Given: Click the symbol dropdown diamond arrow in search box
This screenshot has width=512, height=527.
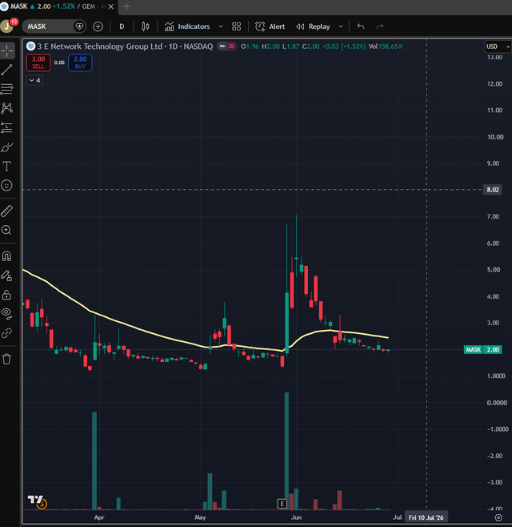Looking at the screenshot, I should tap(79, 26).
